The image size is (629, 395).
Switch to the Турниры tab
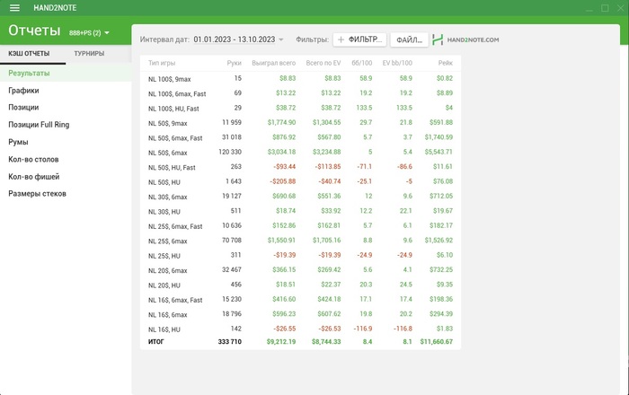pyautogui.click(x=89, y=53)
